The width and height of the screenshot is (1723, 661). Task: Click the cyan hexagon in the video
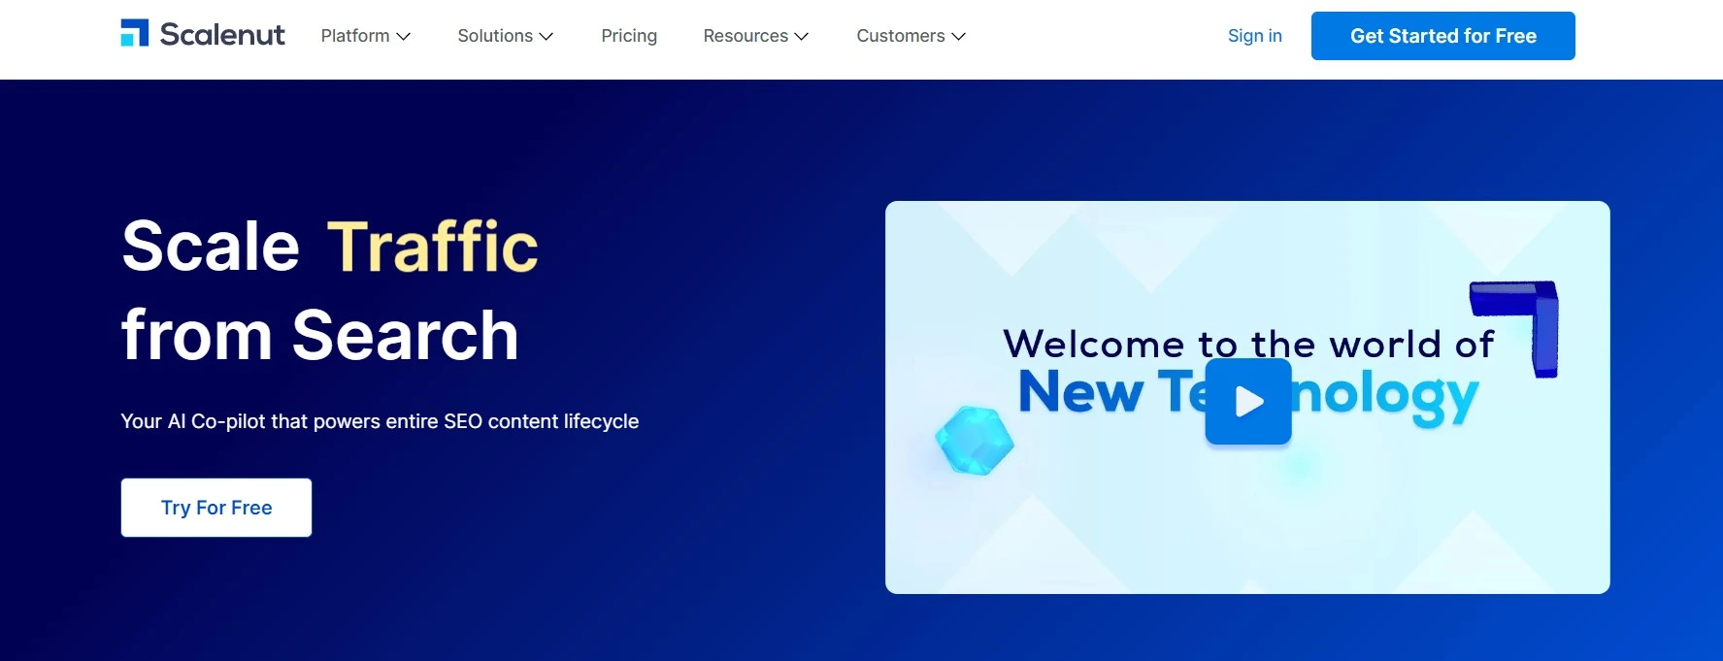click(x=975, y=442)
